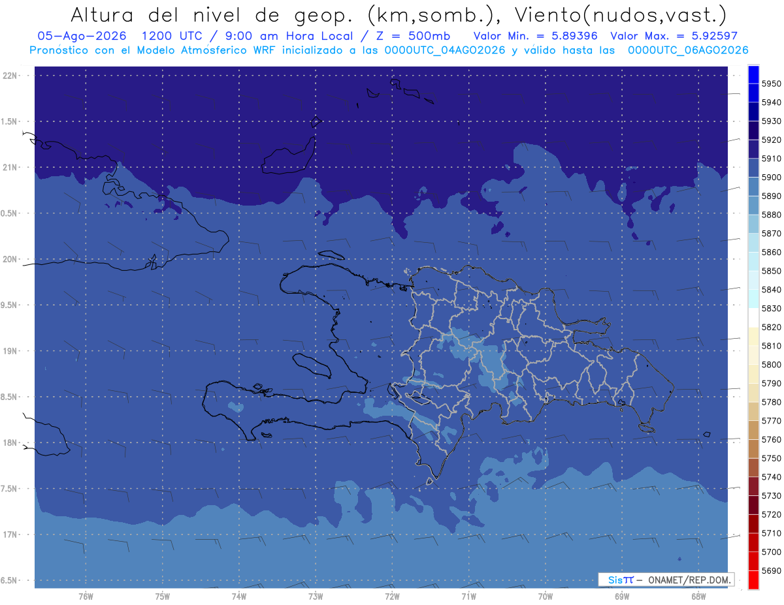
Task: Pick the bright blue swatch above 5950
Action: coord(753,74)
